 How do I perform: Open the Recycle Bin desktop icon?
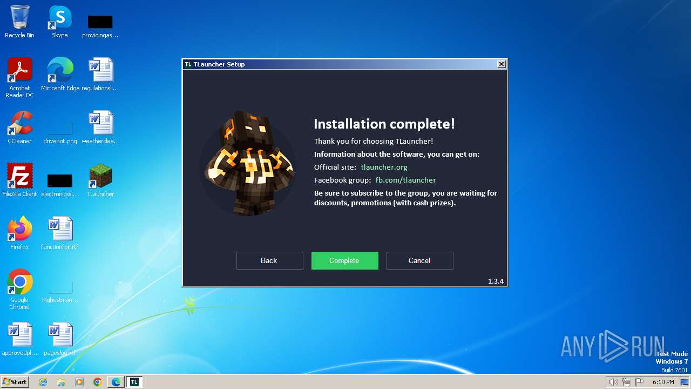pos(19,22)
